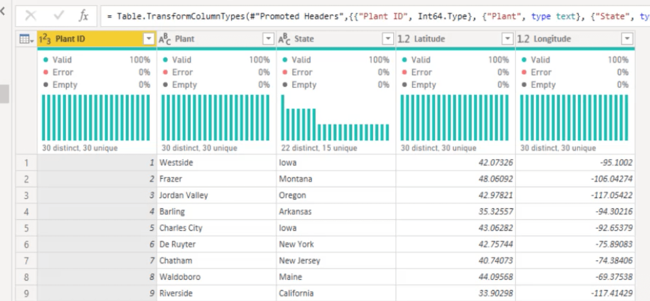This screenshot has height=301, width=650.
Task: Change Plant column data type icon
Action: [165, 39]
